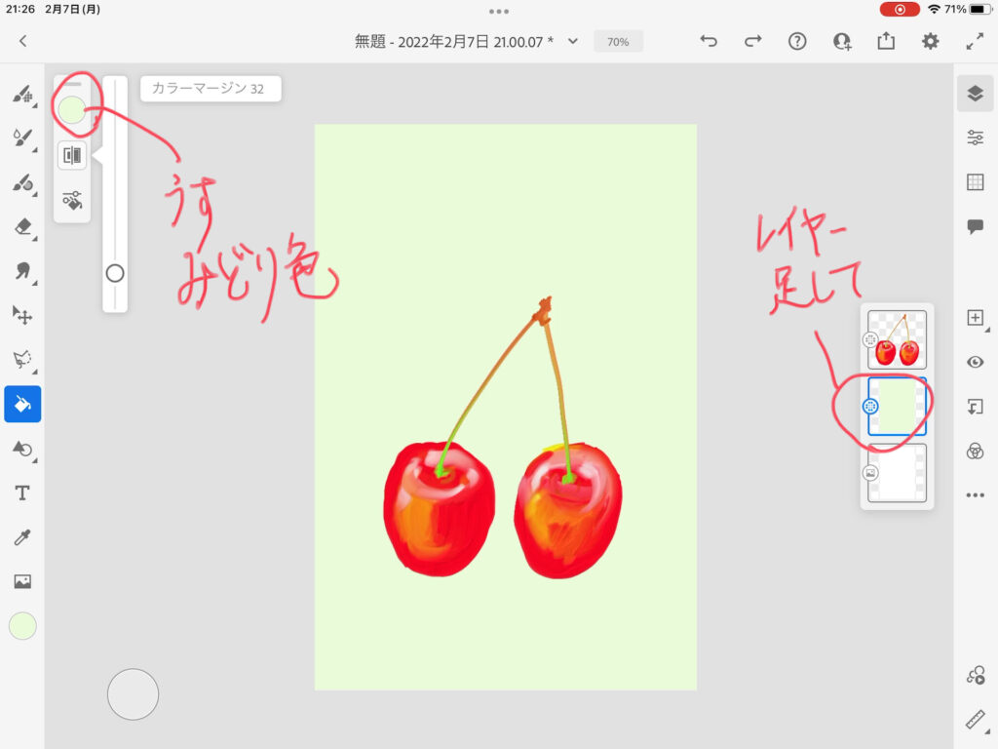Toggle fullscreen mode with arrows icon

click(975, 41)
